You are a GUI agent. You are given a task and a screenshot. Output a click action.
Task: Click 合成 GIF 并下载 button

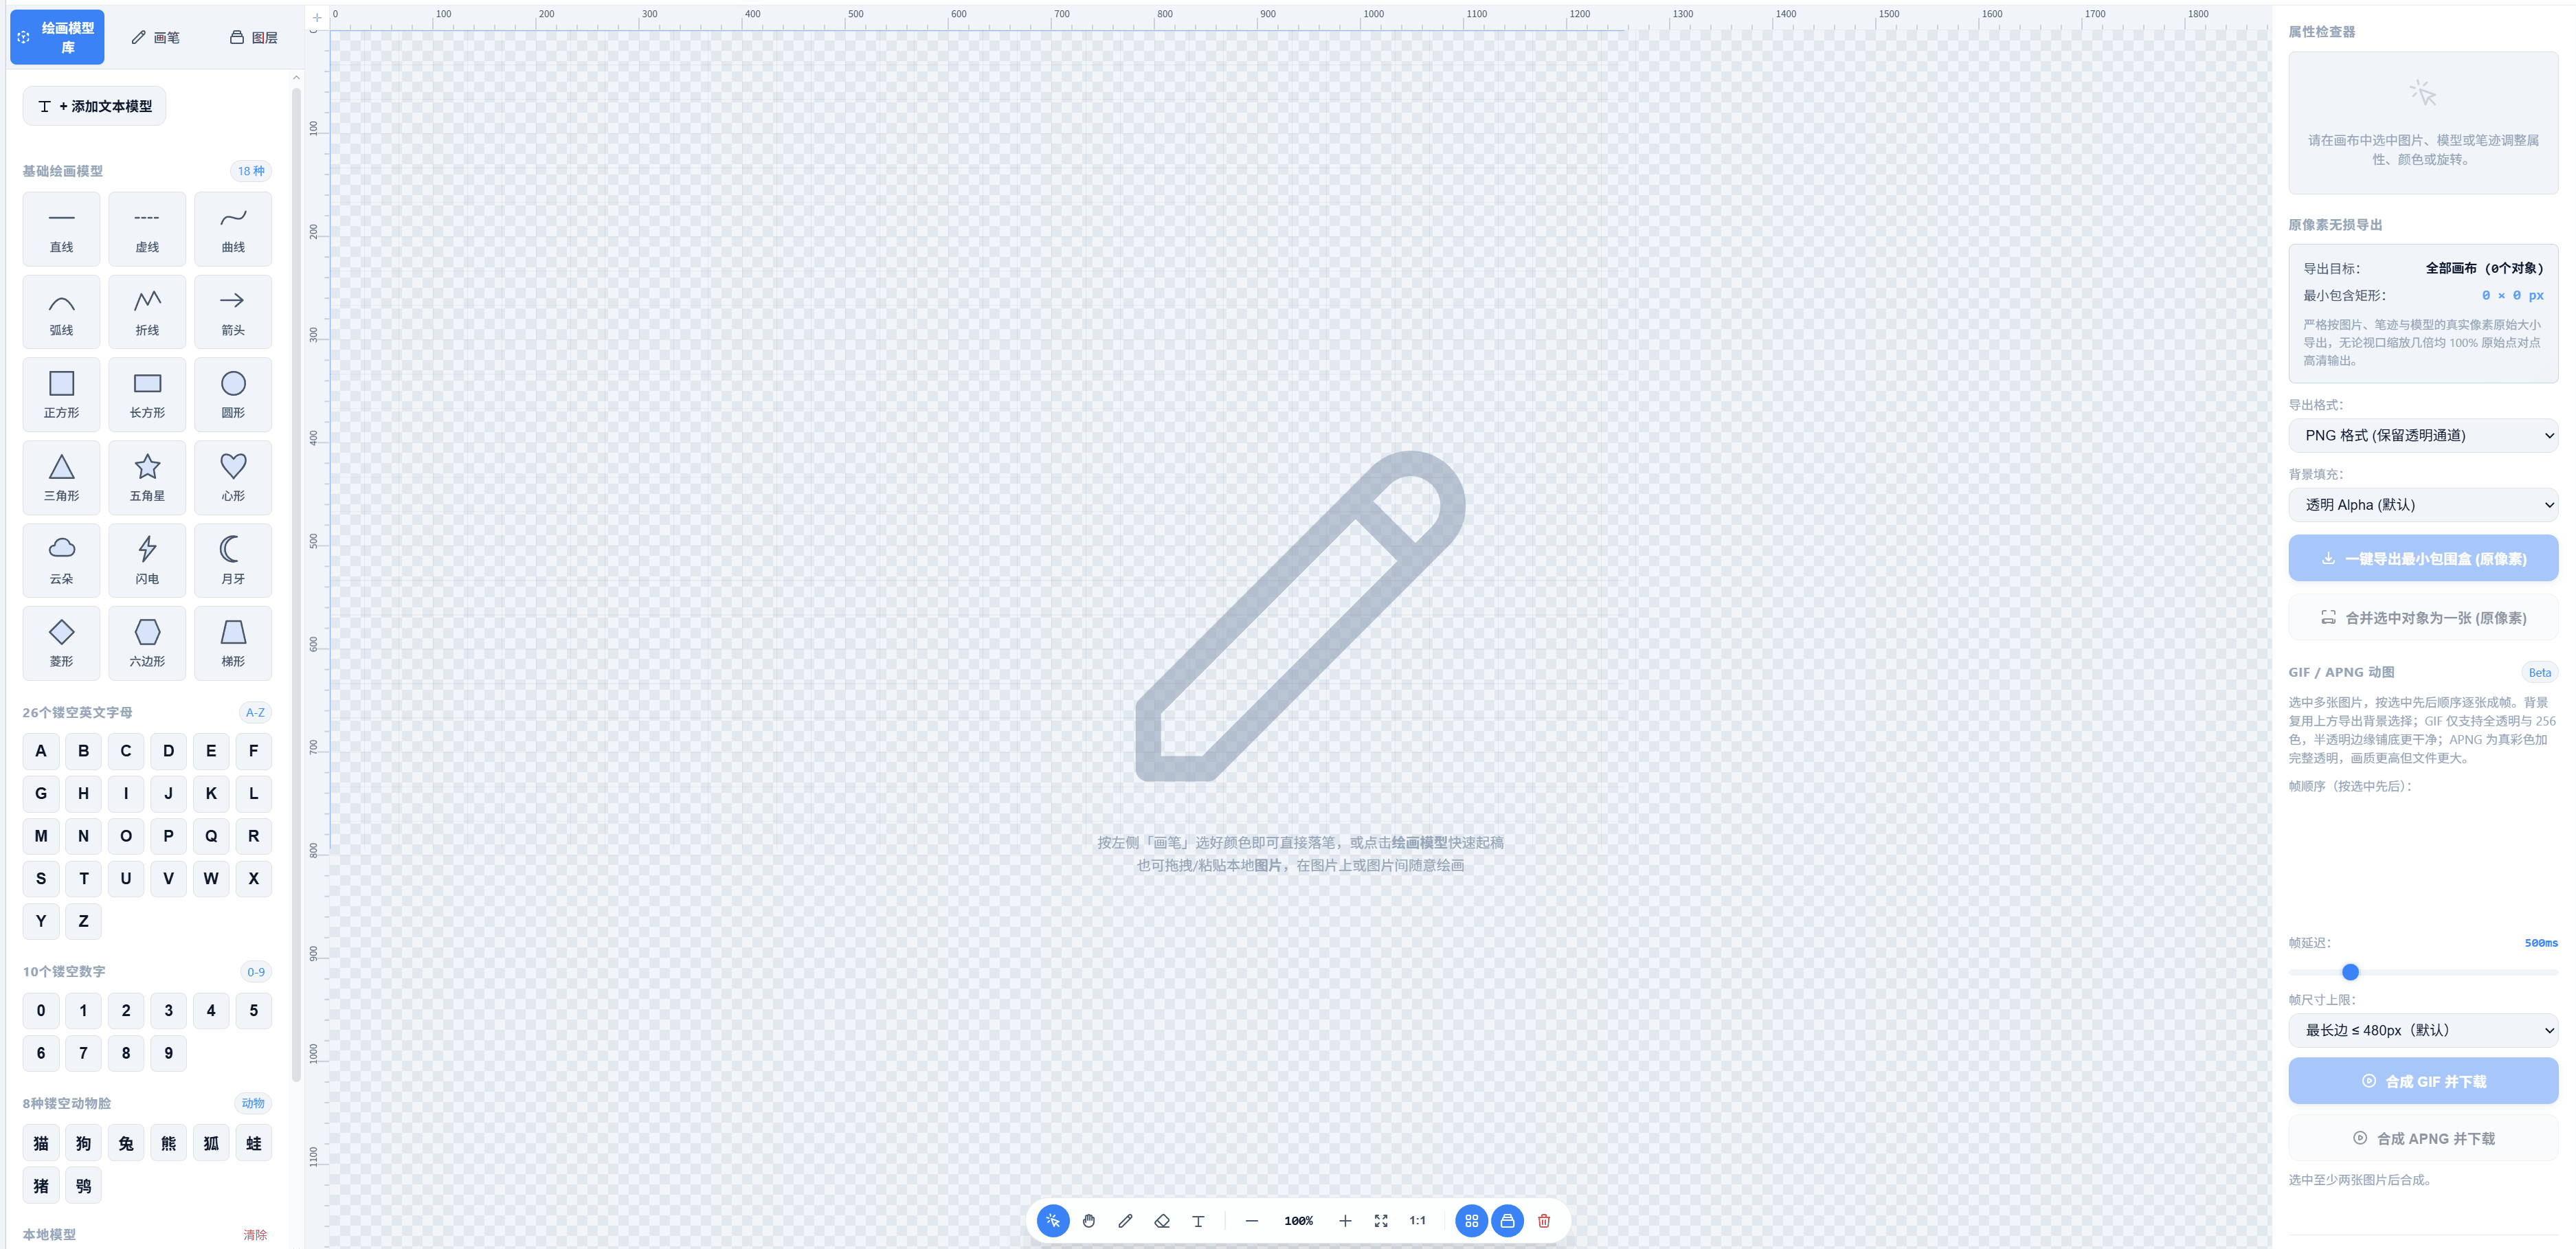(2423, 1081)
